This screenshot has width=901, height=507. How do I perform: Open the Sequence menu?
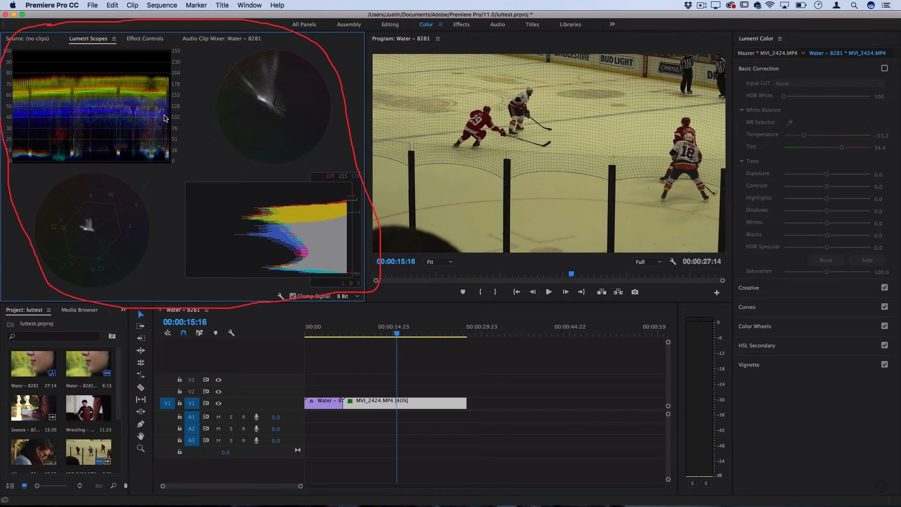(161, 5)
